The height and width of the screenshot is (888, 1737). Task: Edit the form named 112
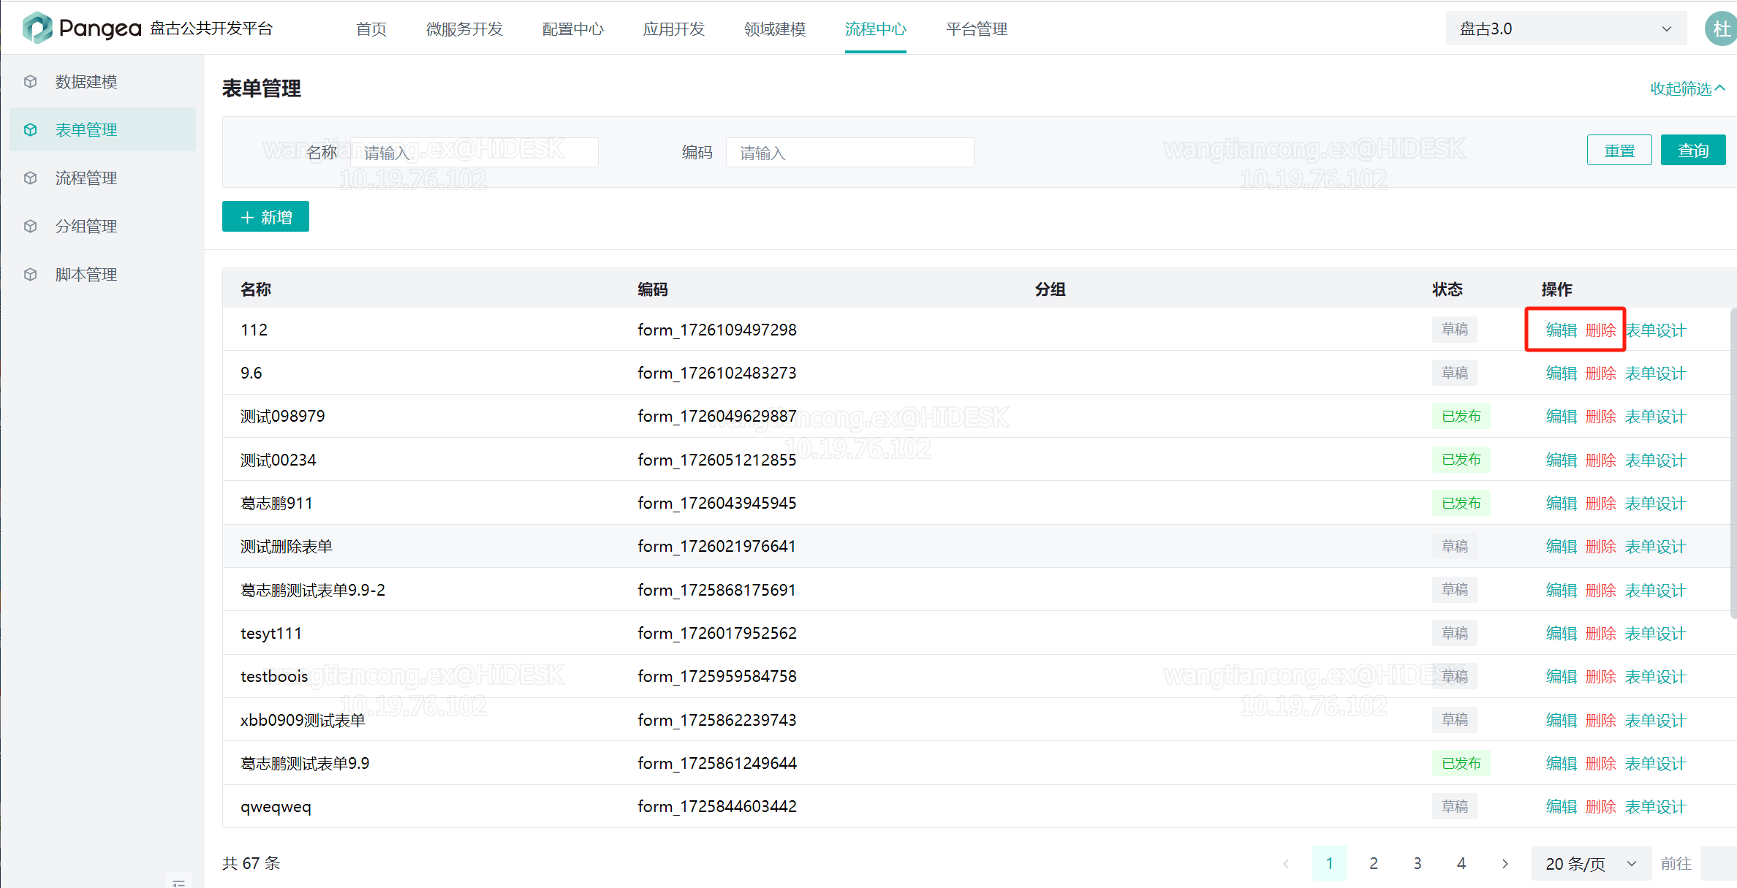point(1562,330)
